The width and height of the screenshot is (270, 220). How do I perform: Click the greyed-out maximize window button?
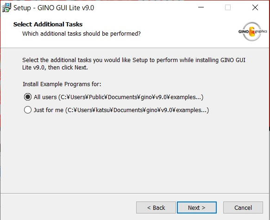pyautogui.click(x=228, y=7)
